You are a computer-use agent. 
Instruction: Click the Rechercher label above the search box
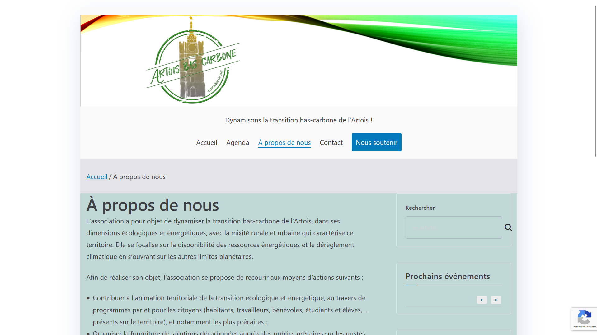coord(420,208)
